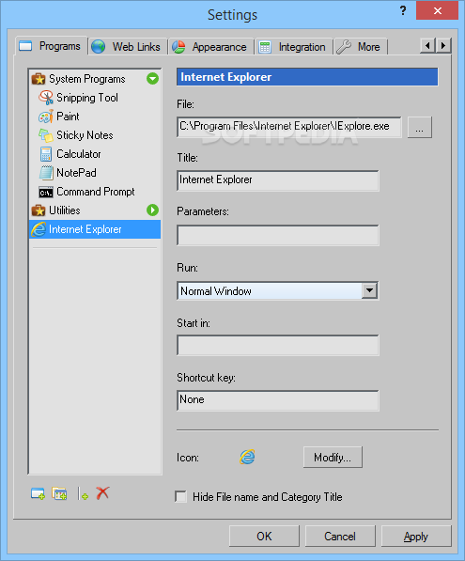Screen dimensions: 465x561
Task: Click the Sticky Notes icon
Action: tap(46, 135)
